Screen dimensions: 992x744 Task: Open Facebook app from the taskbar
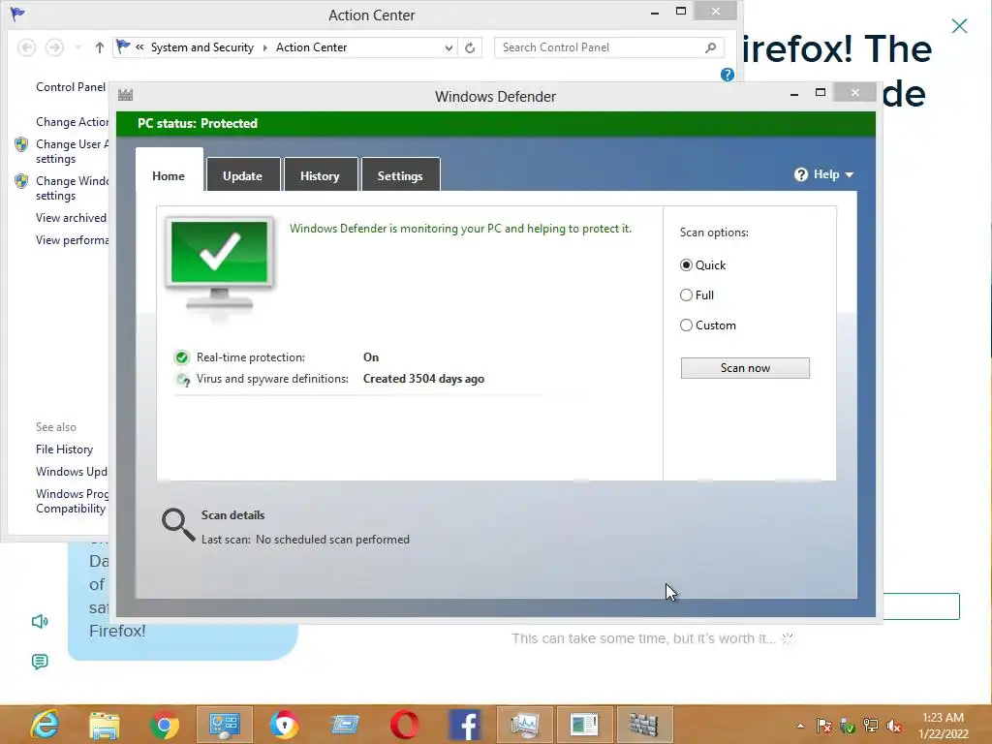click(x=465, y=725)
